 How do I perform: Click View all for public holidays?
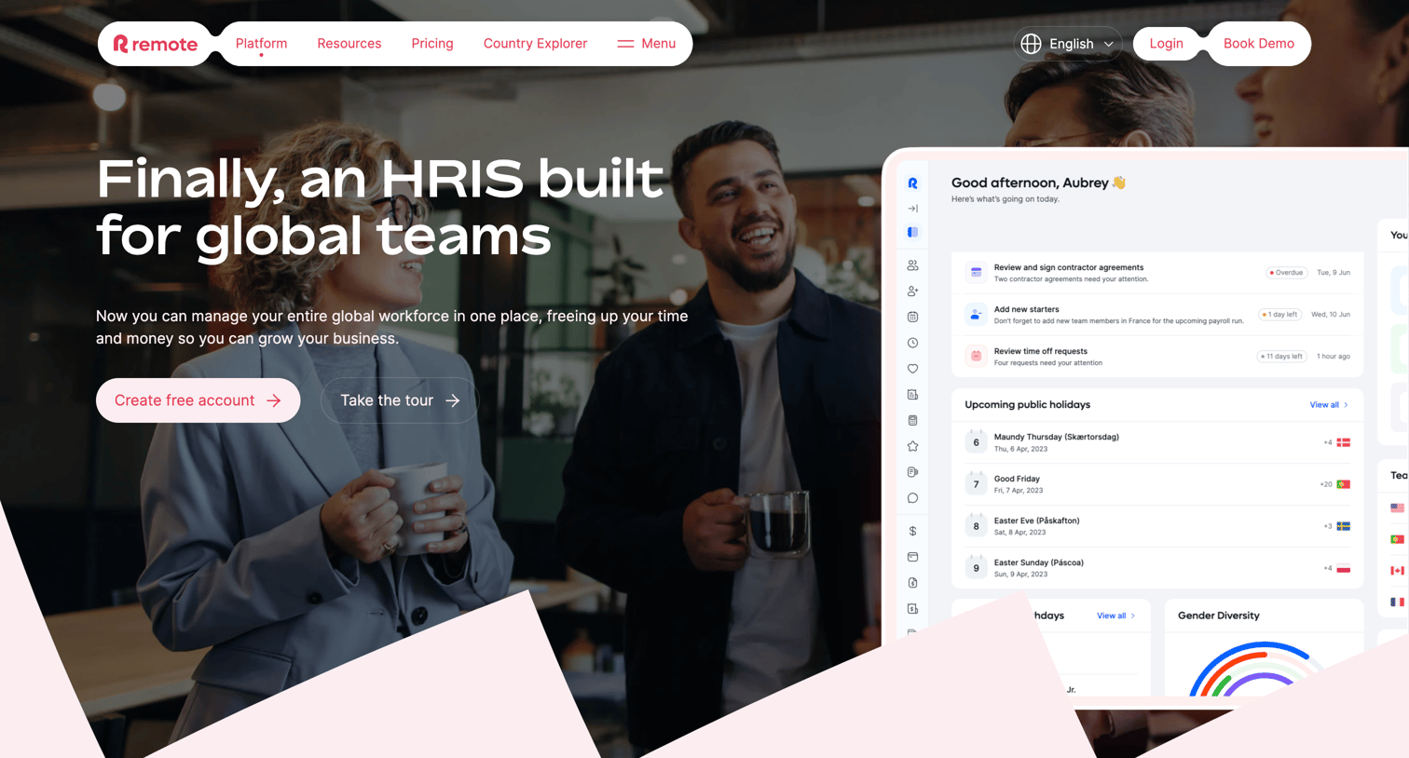tap(1329, 405)
